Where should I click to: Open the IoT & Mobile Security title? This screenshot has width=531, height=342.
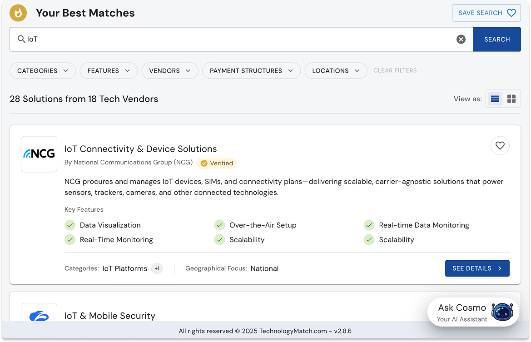click(x=110, y=316)
